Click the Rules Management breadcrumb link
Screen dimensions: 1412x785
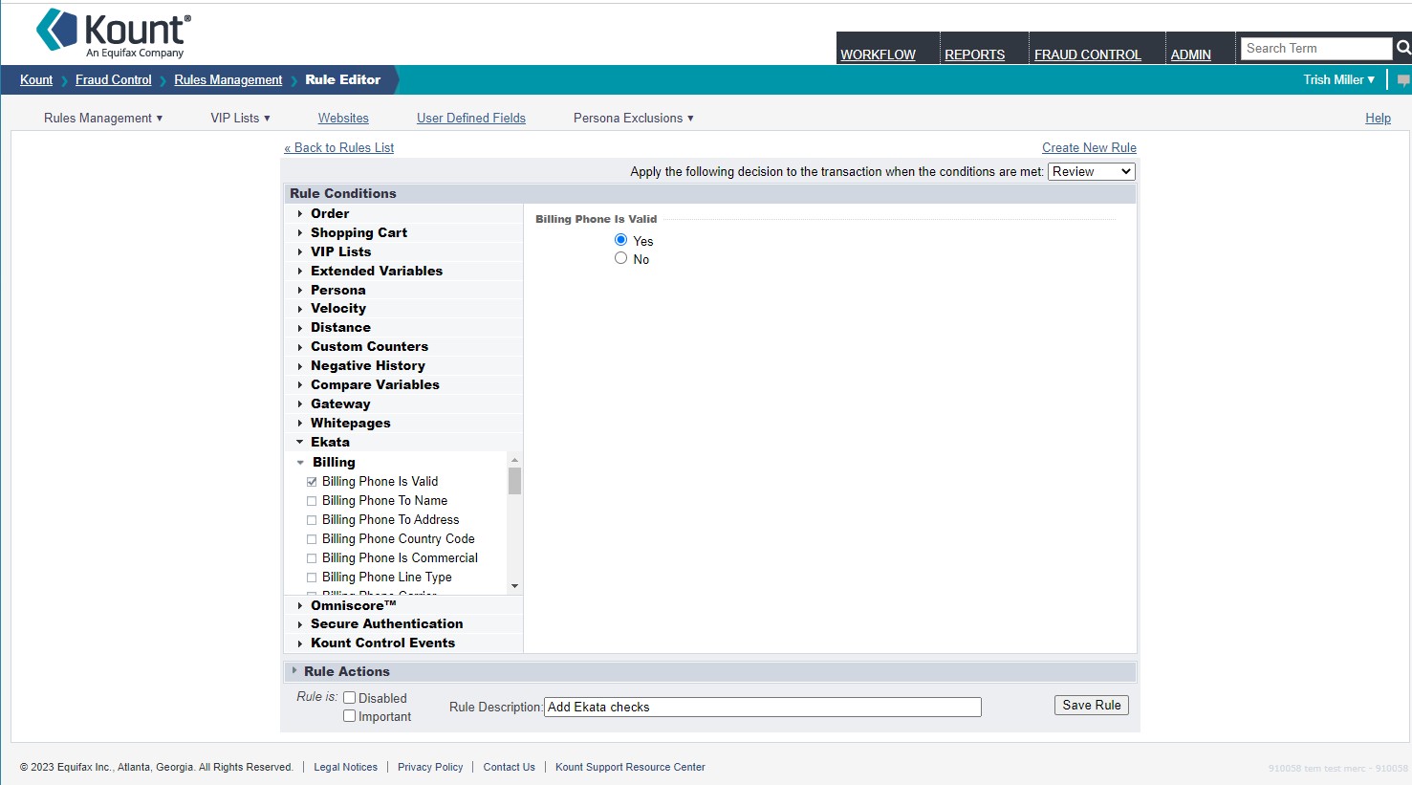click(x=228, y=79)
